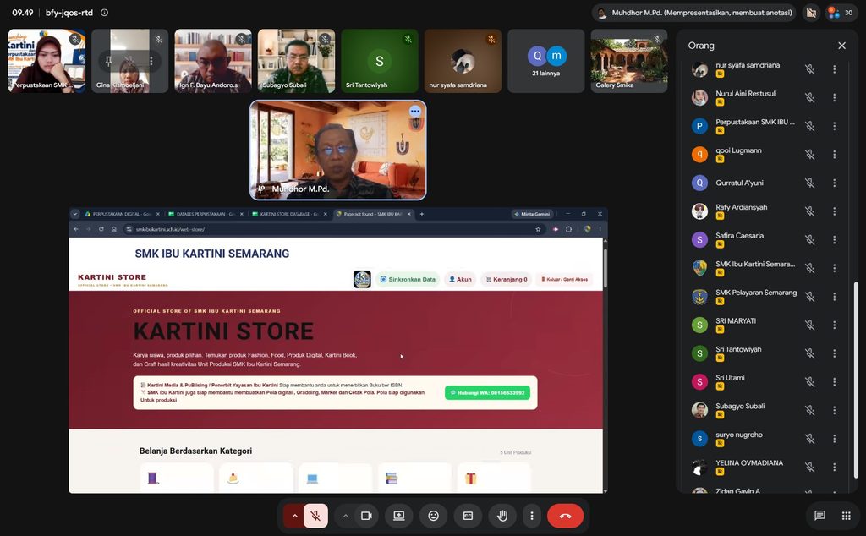Mute qooi Lugmann in people list
Image resolution: width=866 pixels, height=536 pixels.
click(809, 155)
